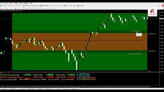This screenshot has width=164, height=92.
Task: Open the Strategy Tester
Action: coord(20,6)
